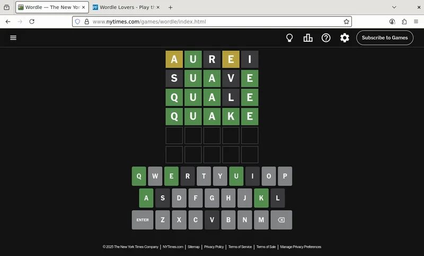
Task: Click the browser back arrow
Action: point(8,22)
